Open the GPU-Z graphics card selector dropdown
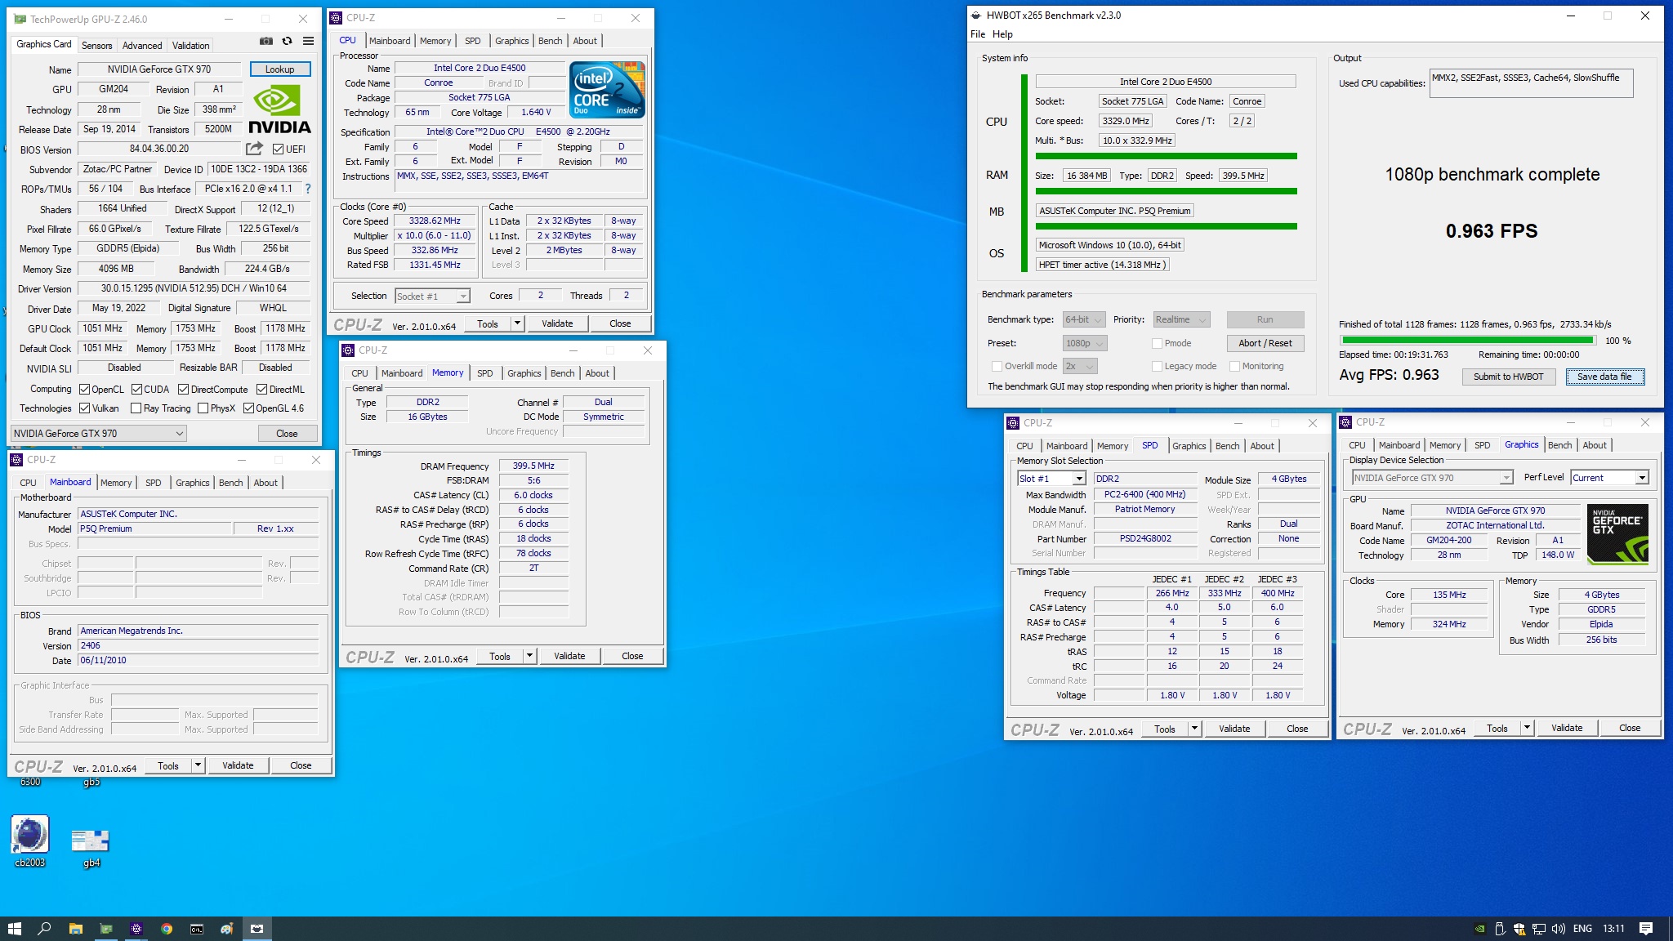 (x=100, y=434)
